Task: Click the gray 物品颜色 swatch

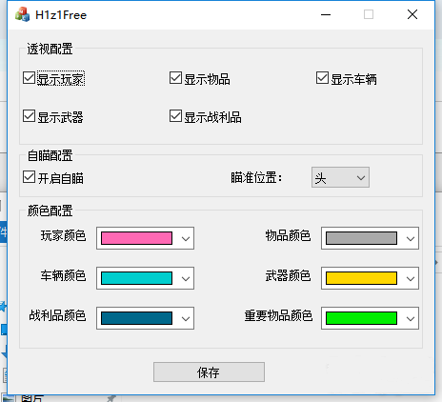Action: 361,238
